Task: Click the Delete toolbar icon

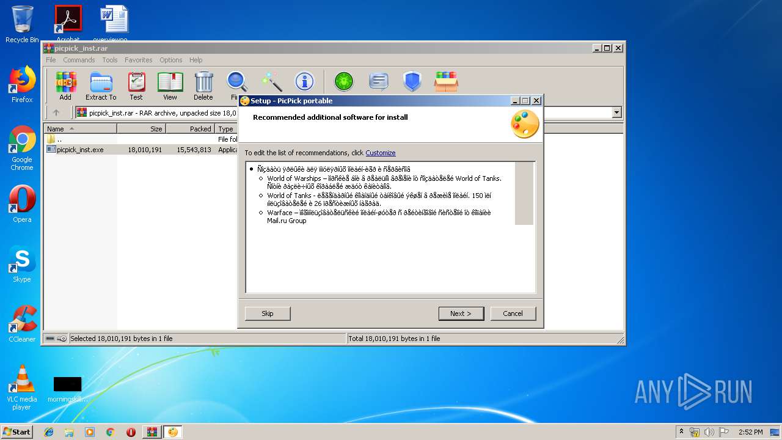Action: coord(203,86)
